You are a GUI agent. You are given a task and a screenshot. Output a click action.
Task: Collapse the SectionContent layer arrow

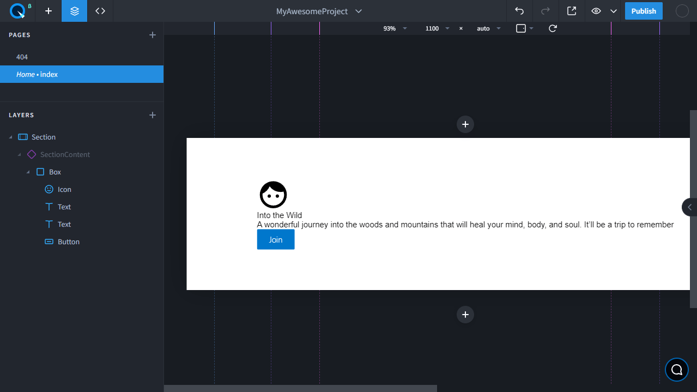pyautogui.click(x=19, y=155)
